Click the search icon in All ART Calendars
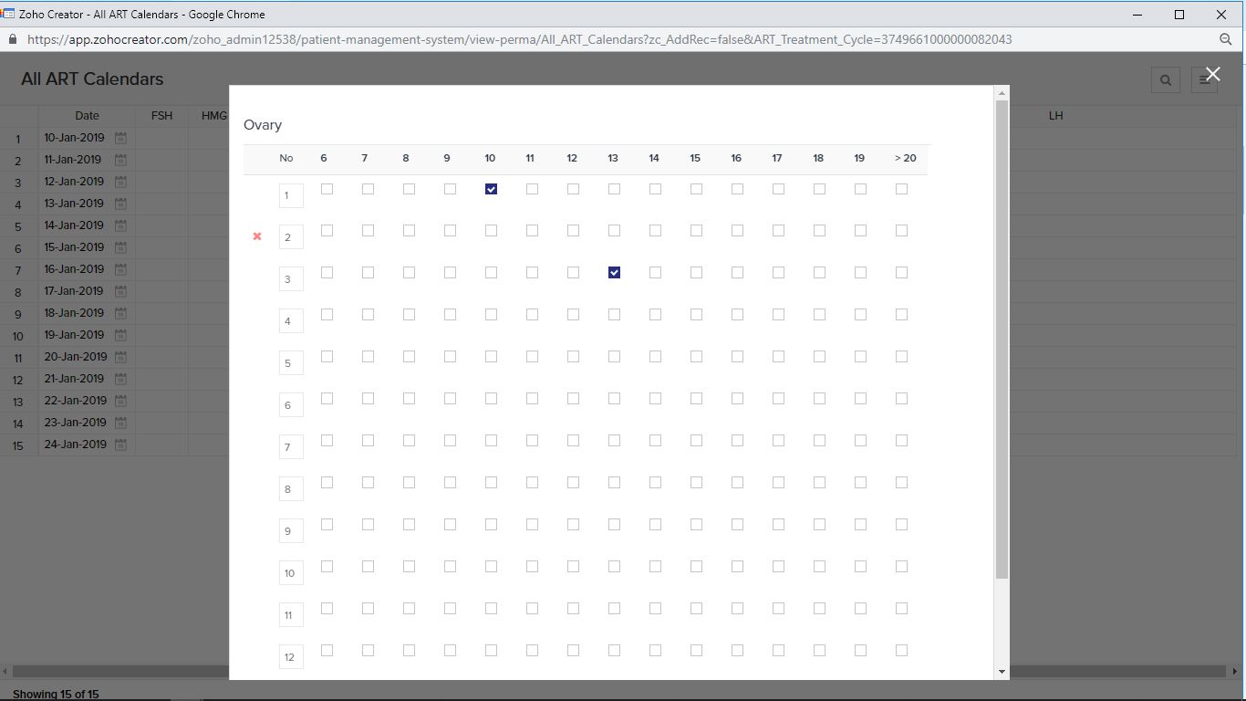Screen dimensions: 1246x701 point(1165,80)
